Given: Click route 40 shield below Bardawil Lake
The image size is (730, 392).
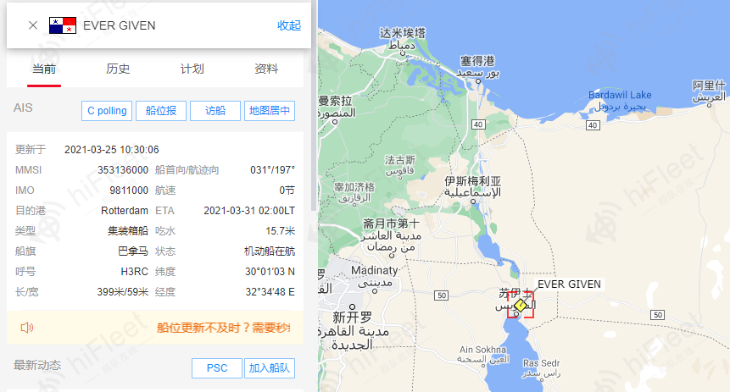Looking at the screenshot, I should pos(592,125).
